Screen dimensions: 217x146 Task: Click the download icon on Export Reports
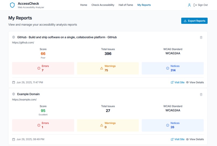[x=185, y=21]
